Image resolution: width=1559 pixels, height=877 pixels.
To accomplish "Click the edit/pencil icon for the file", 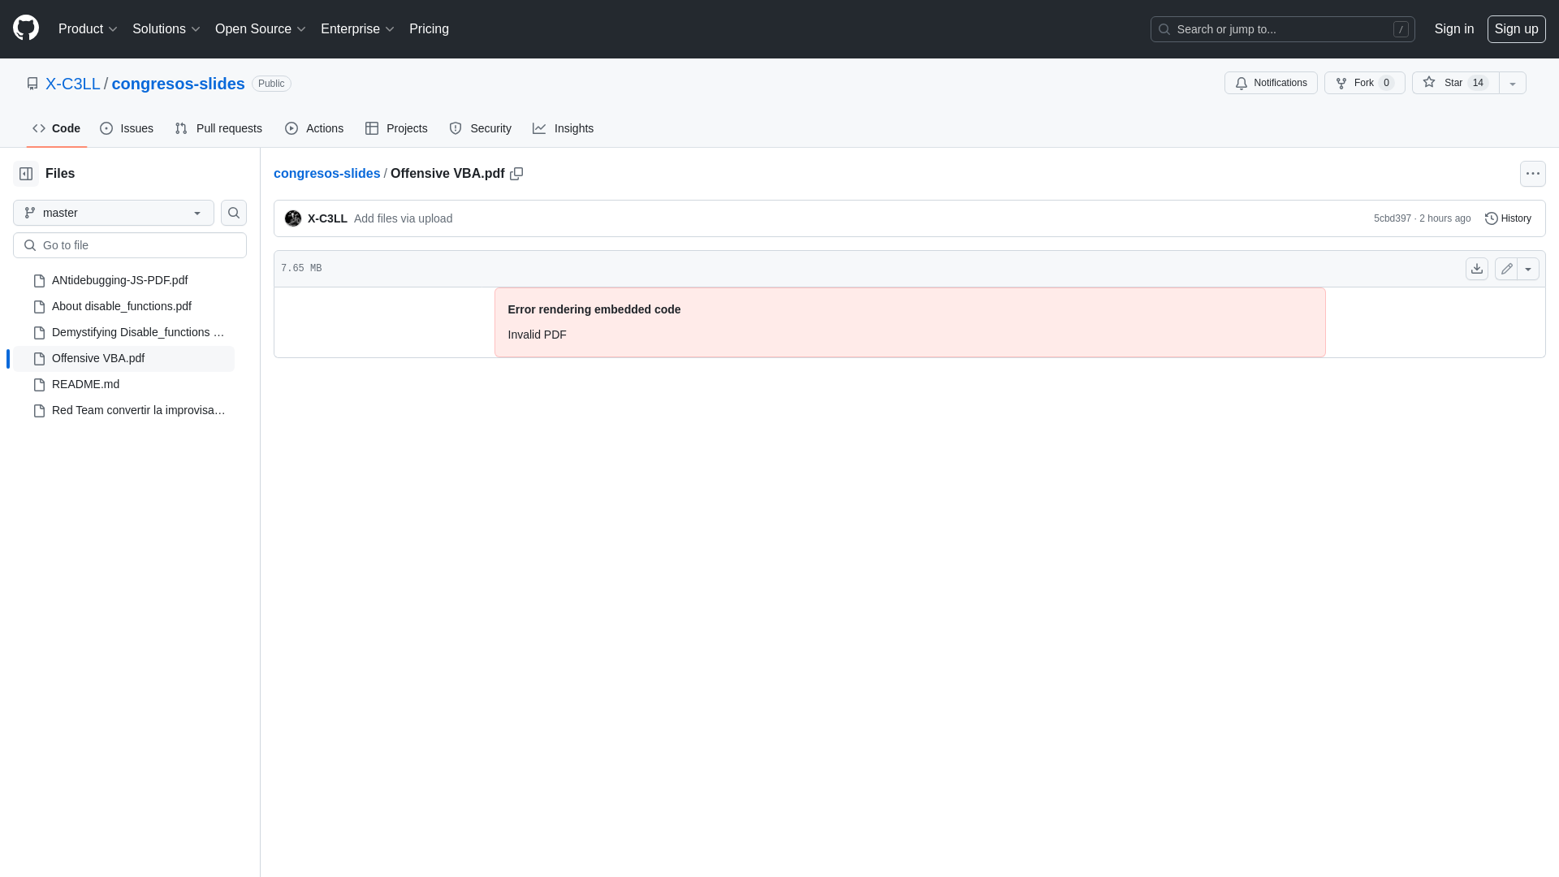I will (1506, 268).
